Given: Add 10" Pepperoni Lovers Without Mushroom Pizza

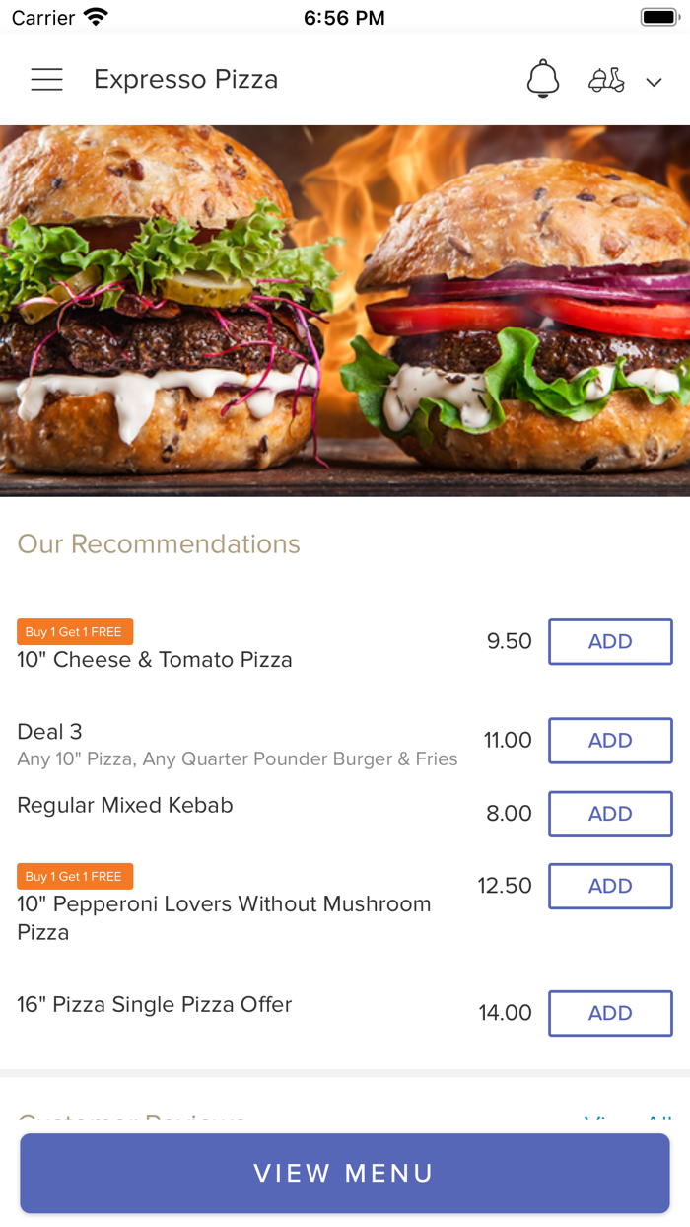Looking at the screenshot, I should tap(610, 886).
